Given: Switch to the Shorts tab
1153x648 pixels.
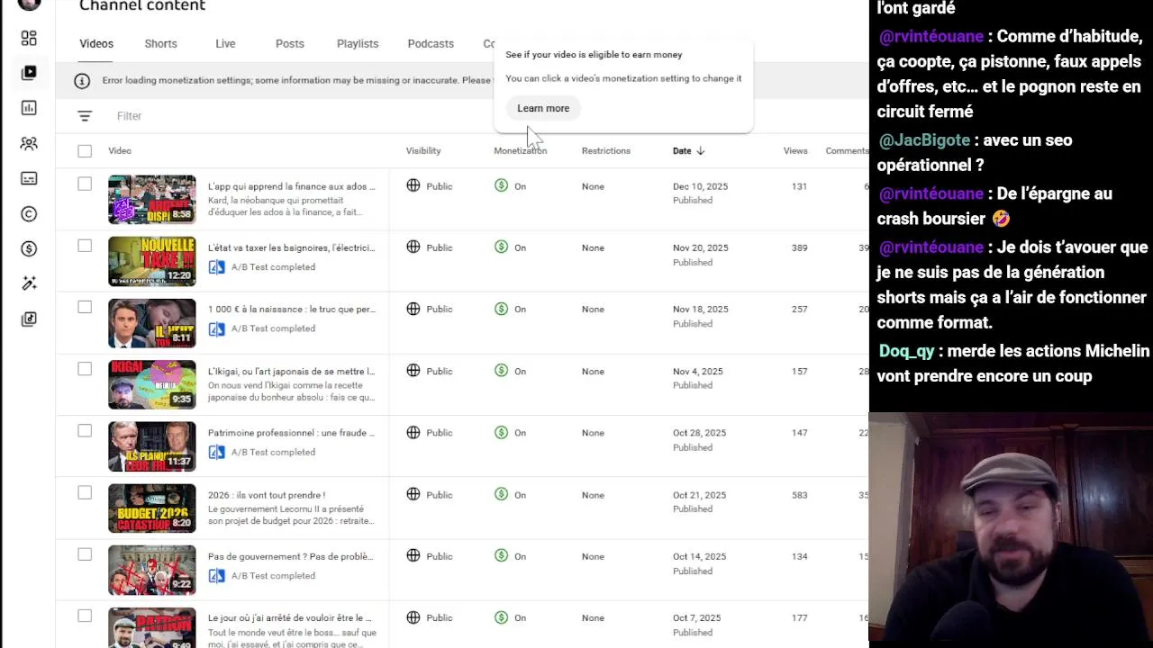Looking at the screenshot, I should coord(160,44).
